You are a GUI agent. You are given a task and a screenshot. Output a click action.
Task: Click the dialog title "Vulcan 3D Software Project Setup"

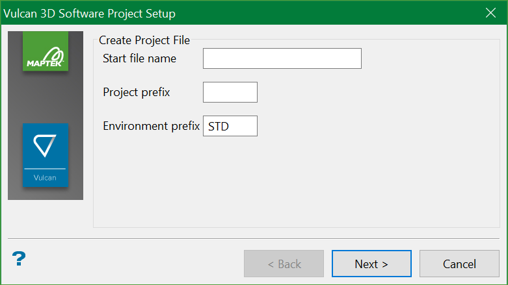tap(90, 13)
